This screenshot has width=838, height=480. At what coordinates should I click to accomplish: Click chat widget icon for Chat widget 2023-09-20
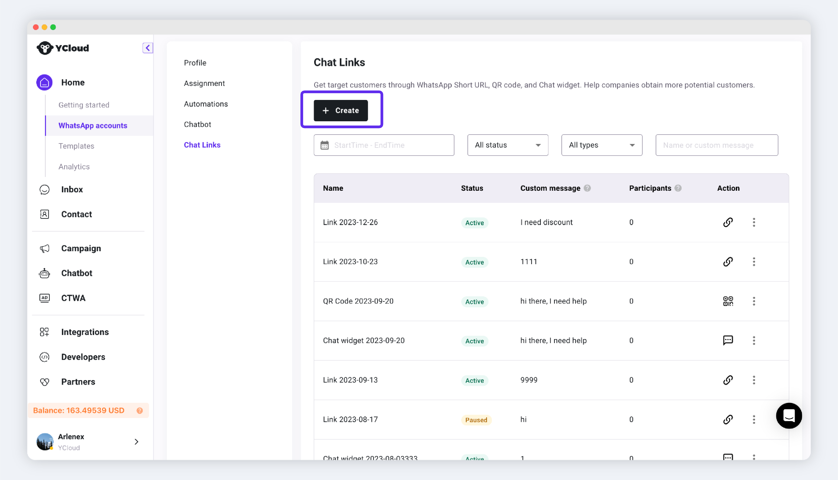[728, 340]
